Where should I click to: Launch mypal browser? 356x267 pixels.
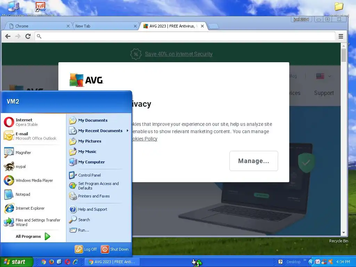coord(33,167)
